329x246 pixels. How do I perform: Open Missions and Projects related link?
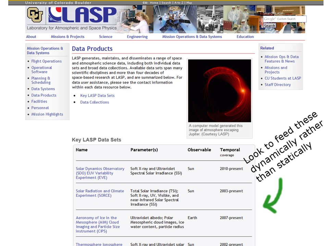click(x=276, y=70)
